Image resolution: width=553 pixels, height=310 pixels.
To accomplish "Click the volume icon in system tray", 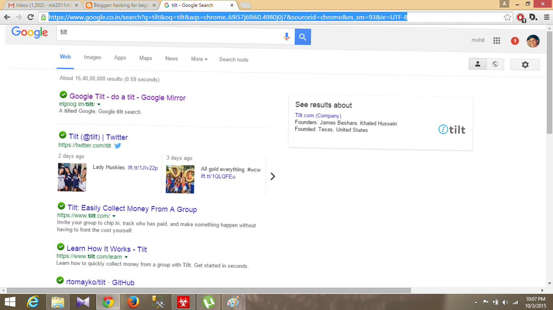I will pos(505,302).
